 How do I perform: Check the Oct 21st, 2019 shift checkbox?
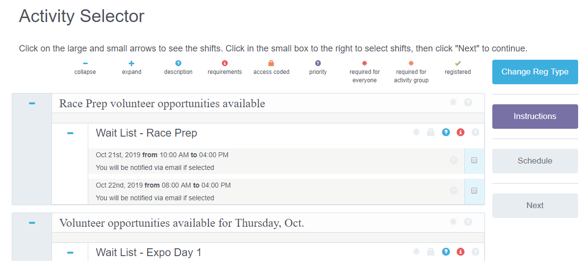tap(474, 161)
